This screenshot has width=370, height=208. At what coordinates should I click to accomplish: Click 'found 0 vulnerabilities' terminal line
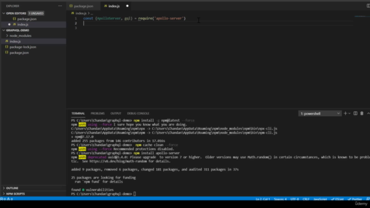point(92,190)
